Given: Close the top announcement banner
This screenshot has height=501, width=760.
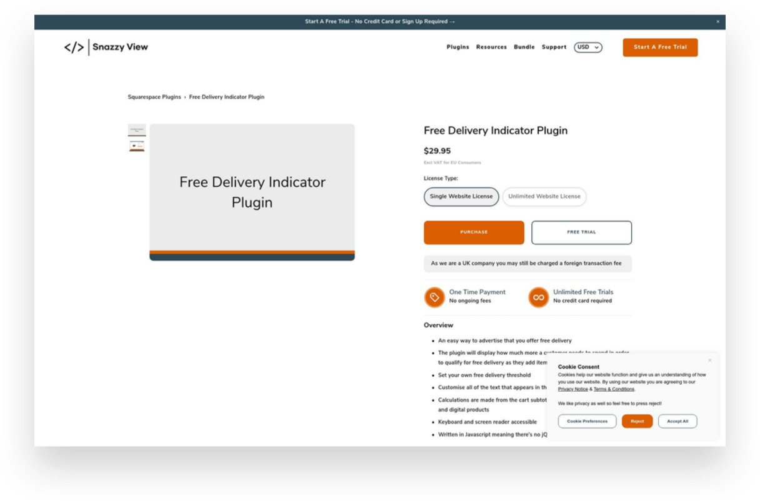Looking at the screenshot, I should [717, 21].
